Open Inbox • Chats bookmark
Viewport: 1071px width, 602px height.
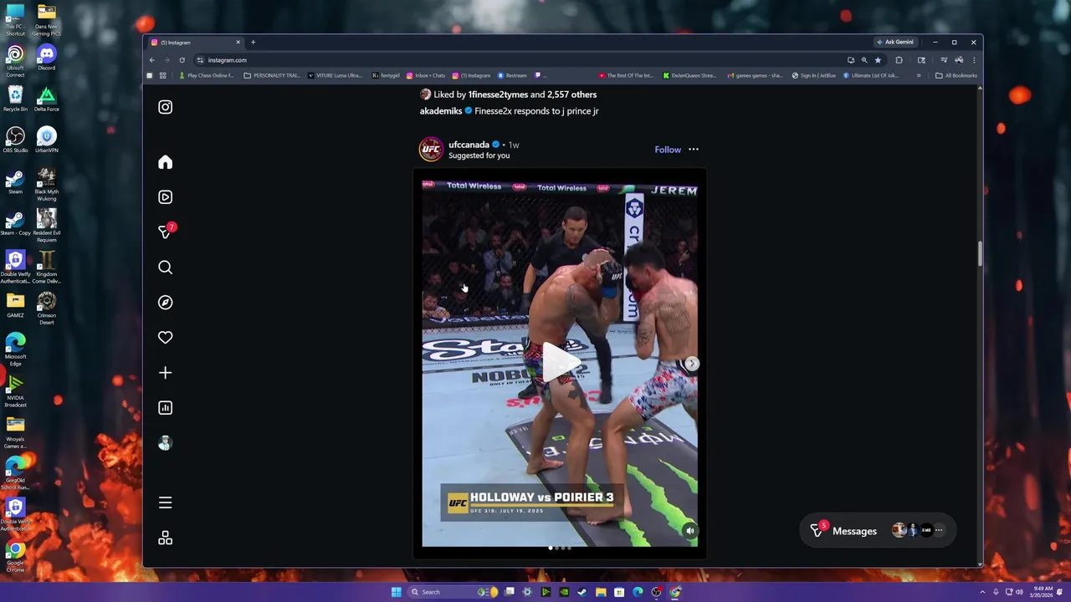click(427, 75)
